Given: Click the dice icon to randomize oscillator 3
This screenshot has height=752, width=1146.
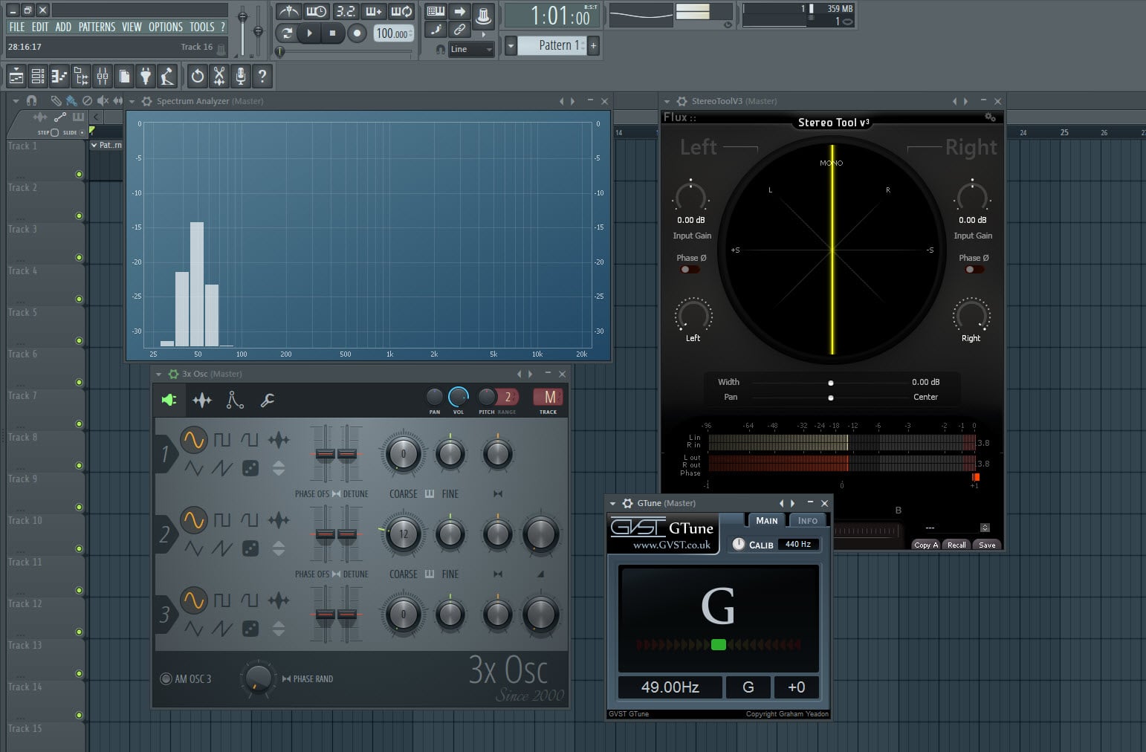Looking at the screenshot, I should point(250,628).
